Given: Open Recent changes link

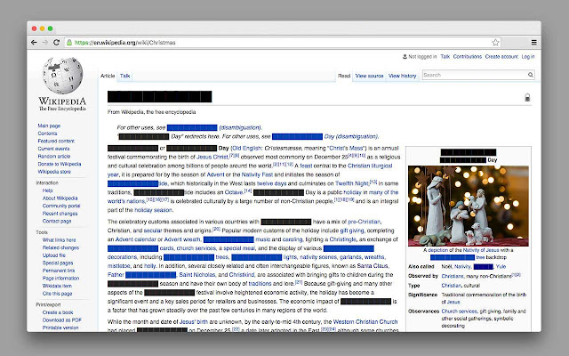Looking at the screenshot, I should click(60, 214).
